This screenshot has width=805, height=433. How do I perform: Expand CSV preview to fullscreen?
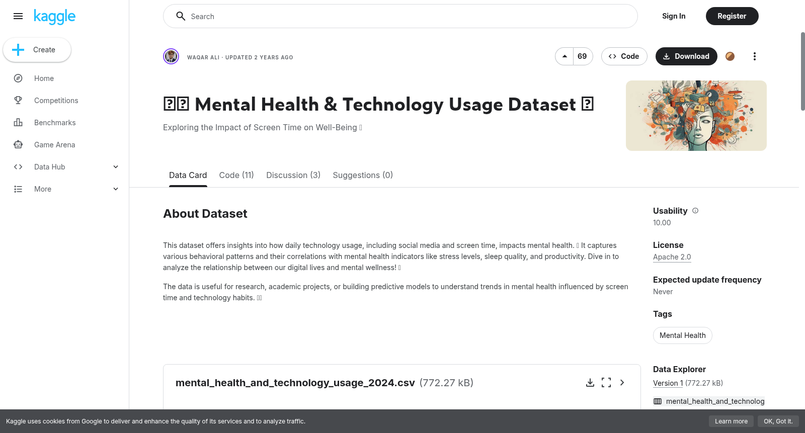point(606,383)
